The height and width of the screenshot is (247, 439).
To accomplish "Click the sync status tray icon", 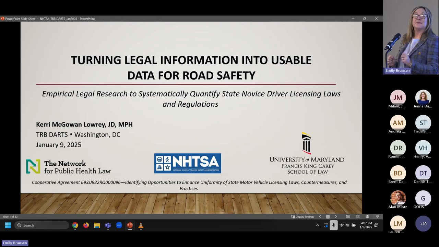I will 326,225.
